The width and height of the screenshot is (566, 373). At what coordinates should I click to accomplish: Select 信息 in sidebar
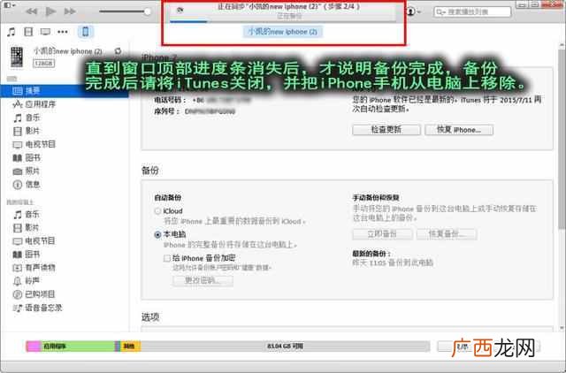(27, 185)
